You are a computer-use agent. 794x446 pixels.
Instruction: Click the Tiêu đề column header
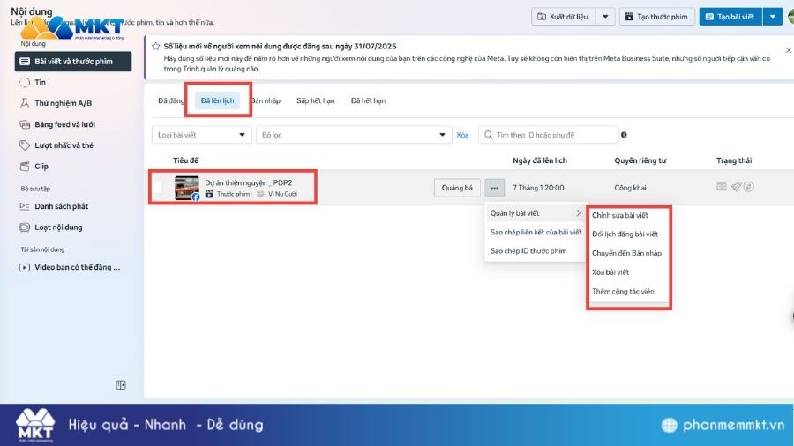pyautogui.click(x=186, y=160)
